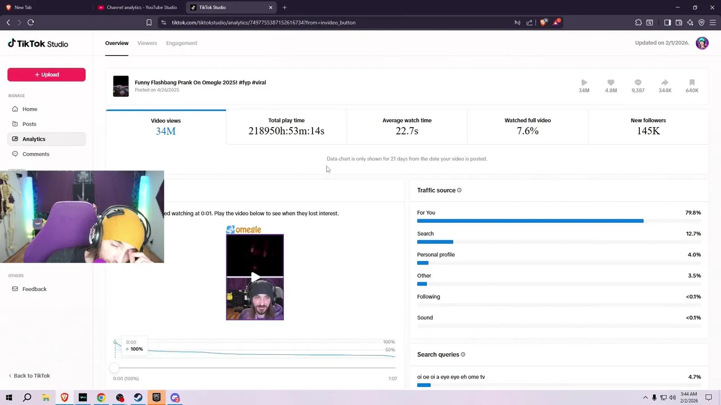Open the Leo AI sparkle icon
The height and width of the screenshot is (405, 721).
(x=690, y=22)
